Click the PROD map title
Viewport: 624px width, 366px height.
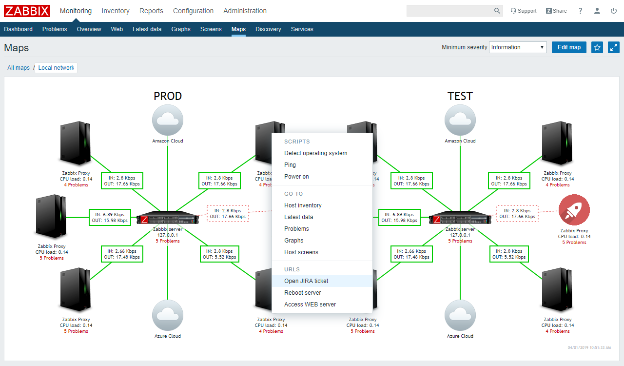coord(168,96)
